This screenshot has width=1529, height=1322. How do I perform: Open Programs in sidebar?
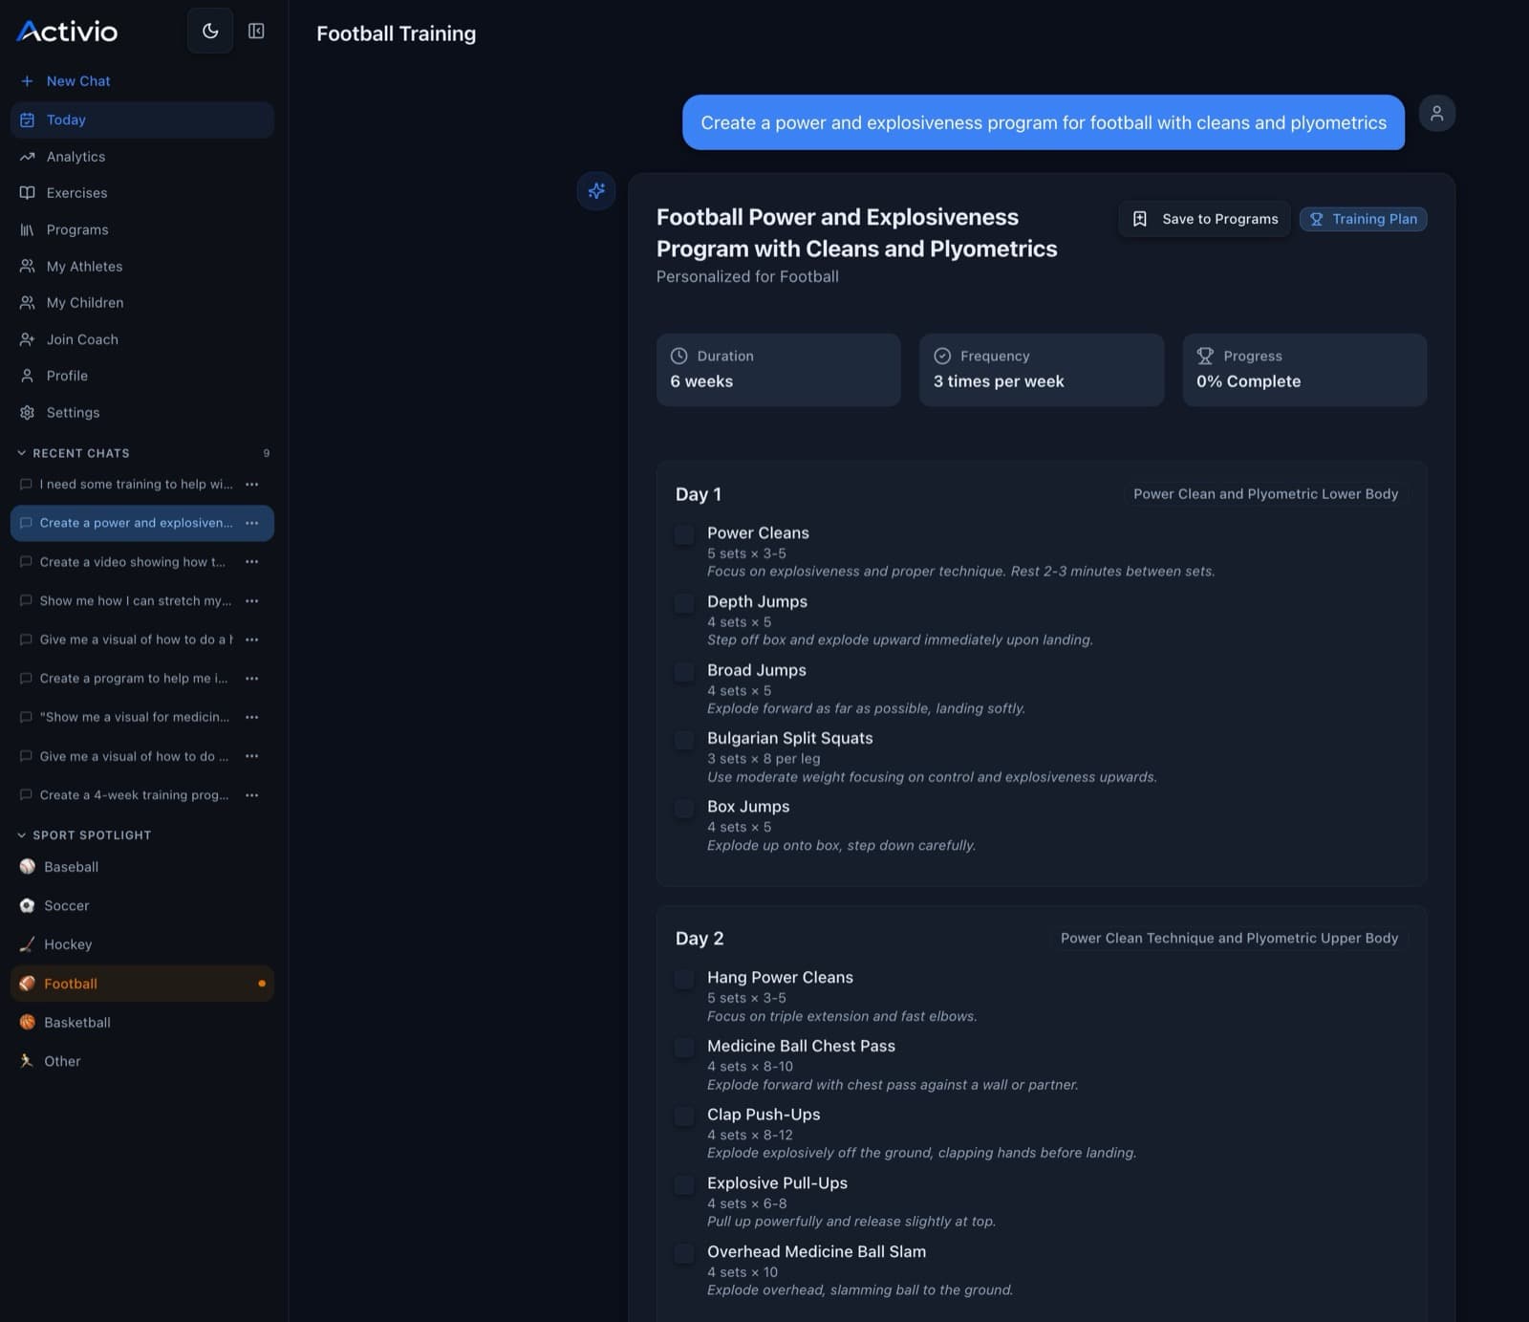click(x=142, y=229)
